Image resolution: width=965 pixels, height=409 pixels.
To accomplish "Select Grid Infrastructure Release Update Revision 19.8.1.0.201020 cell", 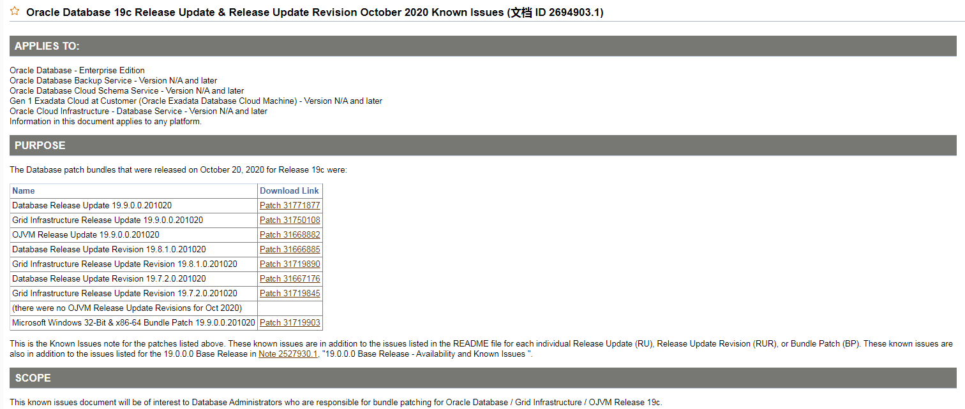I will [x=133, y=264].
